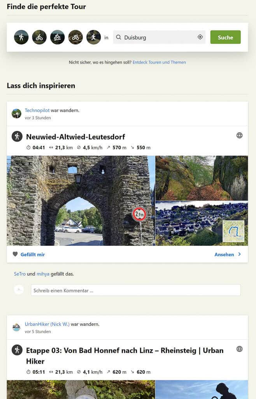Select the running sport icon

93,37
